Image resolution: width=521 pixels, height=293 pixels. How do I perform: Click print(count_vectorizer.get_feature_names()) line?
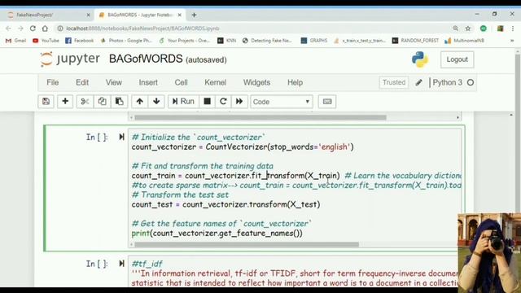[217, 234]
